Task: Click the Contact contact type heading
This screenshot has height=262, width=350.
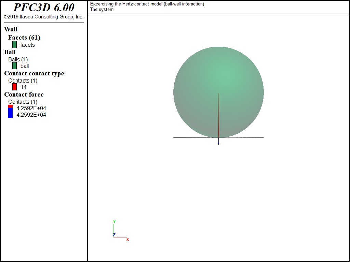Action: pos(34,74)
